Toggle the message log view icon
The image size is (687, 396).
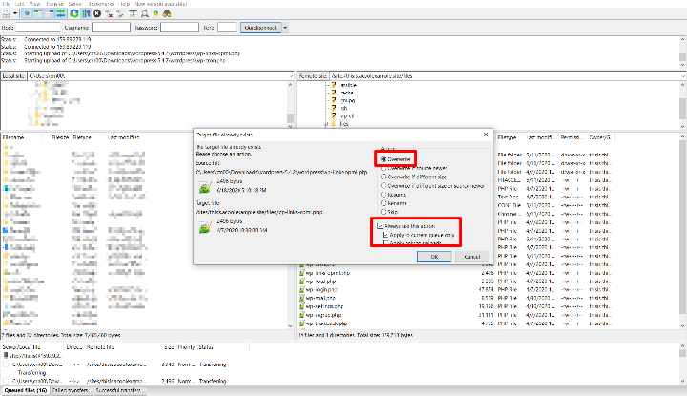point(28,13)
